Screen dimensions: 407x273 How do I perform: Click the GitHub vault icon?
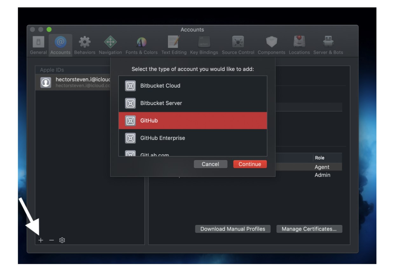coord(130,121)
